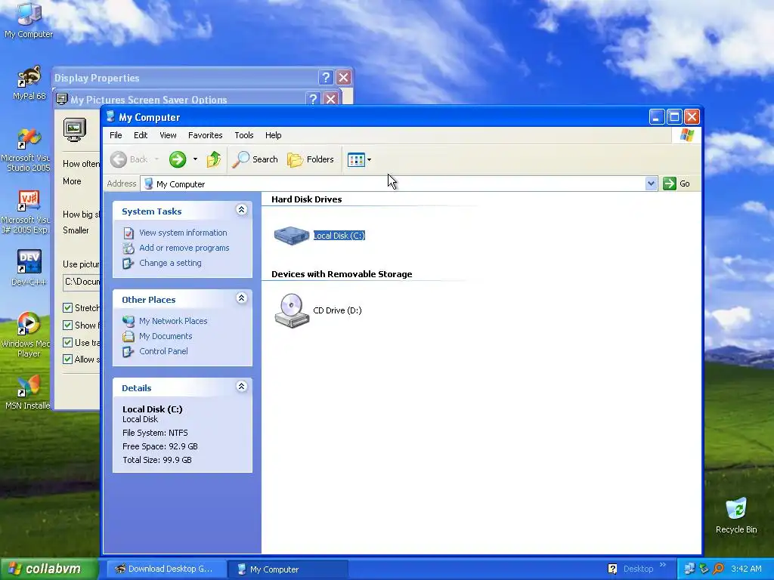The height and width of the screenshot is (580, 774).
Task: Open the View menu
Action: (x=168, y=135)
